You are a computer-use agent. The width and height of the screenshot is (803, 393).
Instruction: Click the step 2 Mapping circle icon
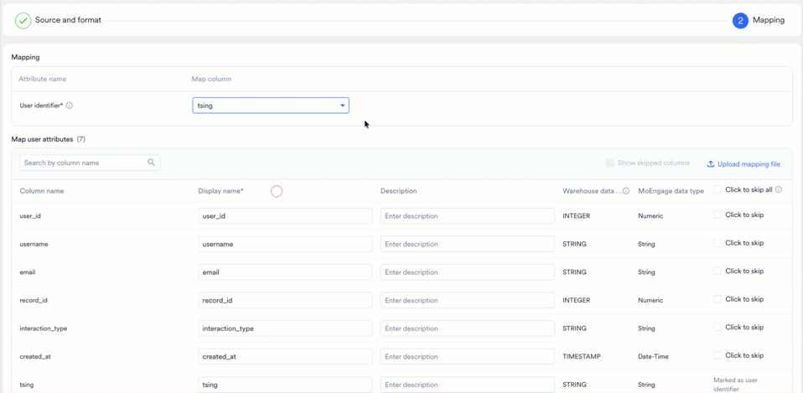(740, 20)
